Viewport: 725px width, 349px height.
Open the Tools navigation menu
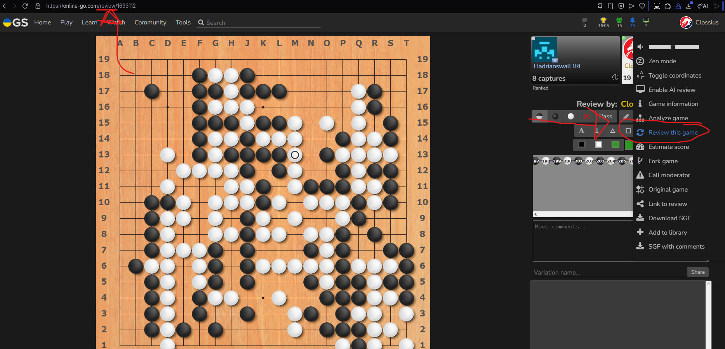point(183,22)
